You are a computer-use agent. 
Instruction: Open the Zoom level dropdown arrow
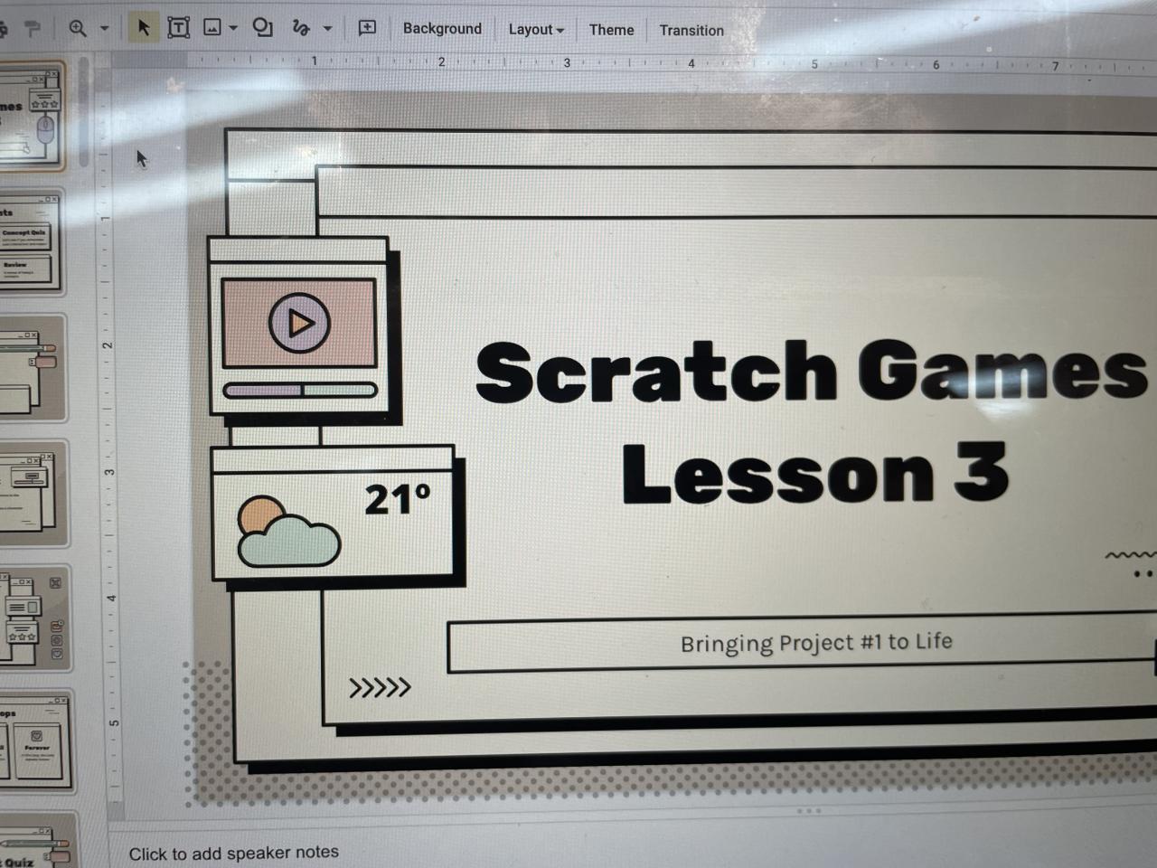pos(104,29)
